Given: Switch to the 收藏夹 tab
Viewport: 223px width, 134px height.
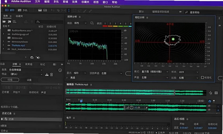Looking at the screenshot, I should tap(19, 16).
